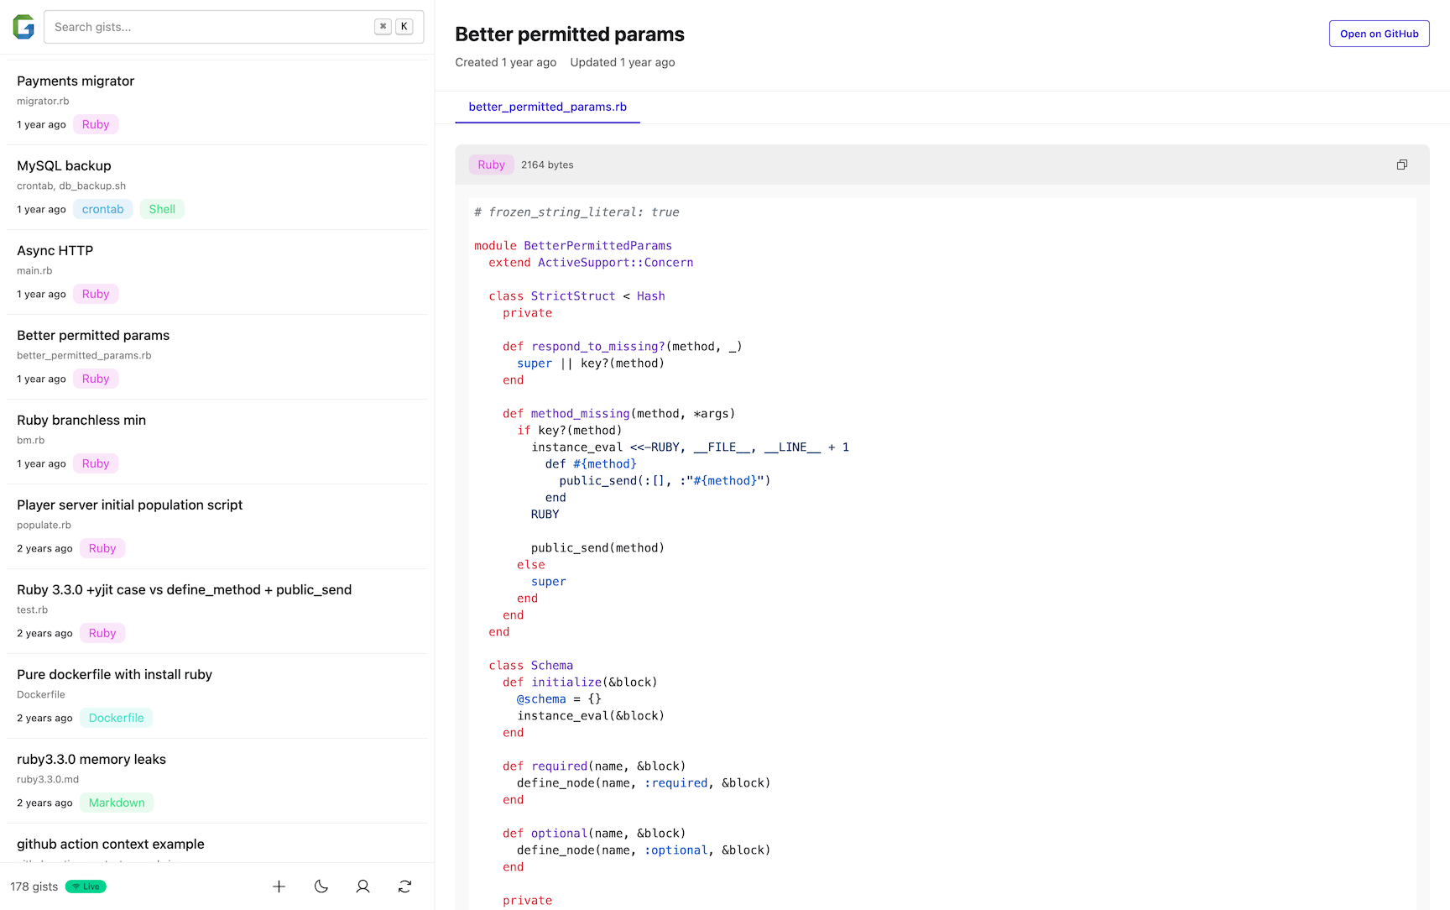Select the Shell language badge
Viewport: 1450px width, 910px height.
pyautogui.click(x=162, y=209)
